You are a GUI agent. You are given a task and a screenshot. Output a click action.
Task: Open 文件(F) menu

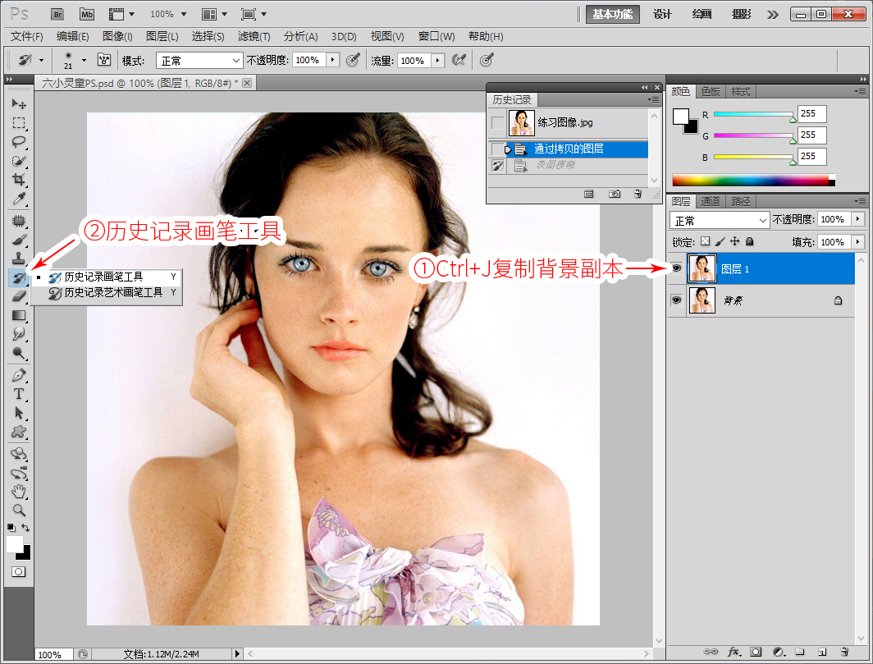tap(27, 36)
